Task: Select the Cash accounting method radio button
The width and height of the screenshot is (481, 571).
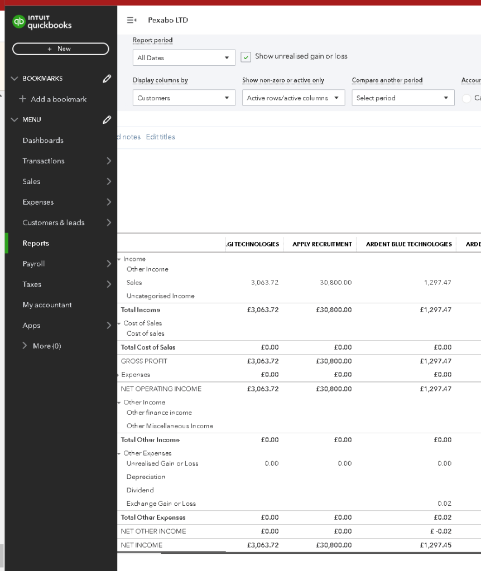Action: (x=466, y=98)
